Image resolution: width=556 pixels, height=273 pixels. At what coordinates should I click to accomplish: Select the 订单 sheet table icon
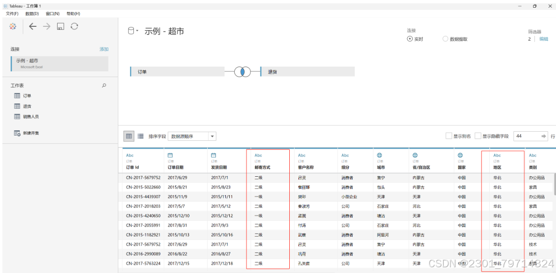(17, 96)
